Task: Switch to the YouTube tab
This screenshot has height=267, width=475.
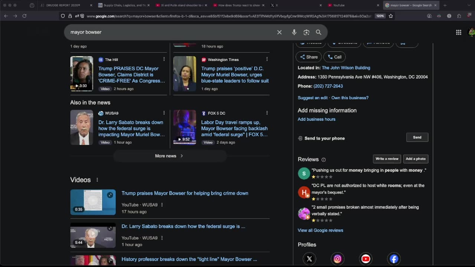Action: (354, 5)
